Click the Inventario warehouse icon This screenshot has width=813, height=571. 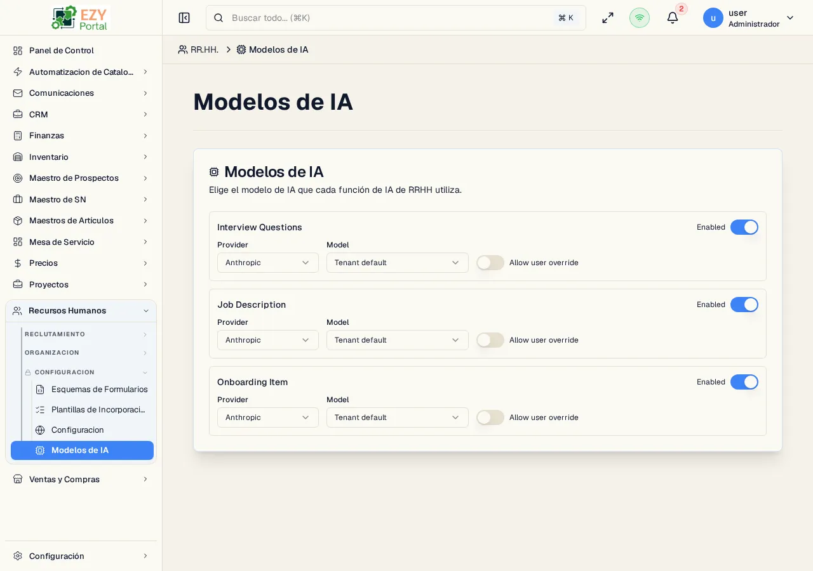[x=18, y=157]
